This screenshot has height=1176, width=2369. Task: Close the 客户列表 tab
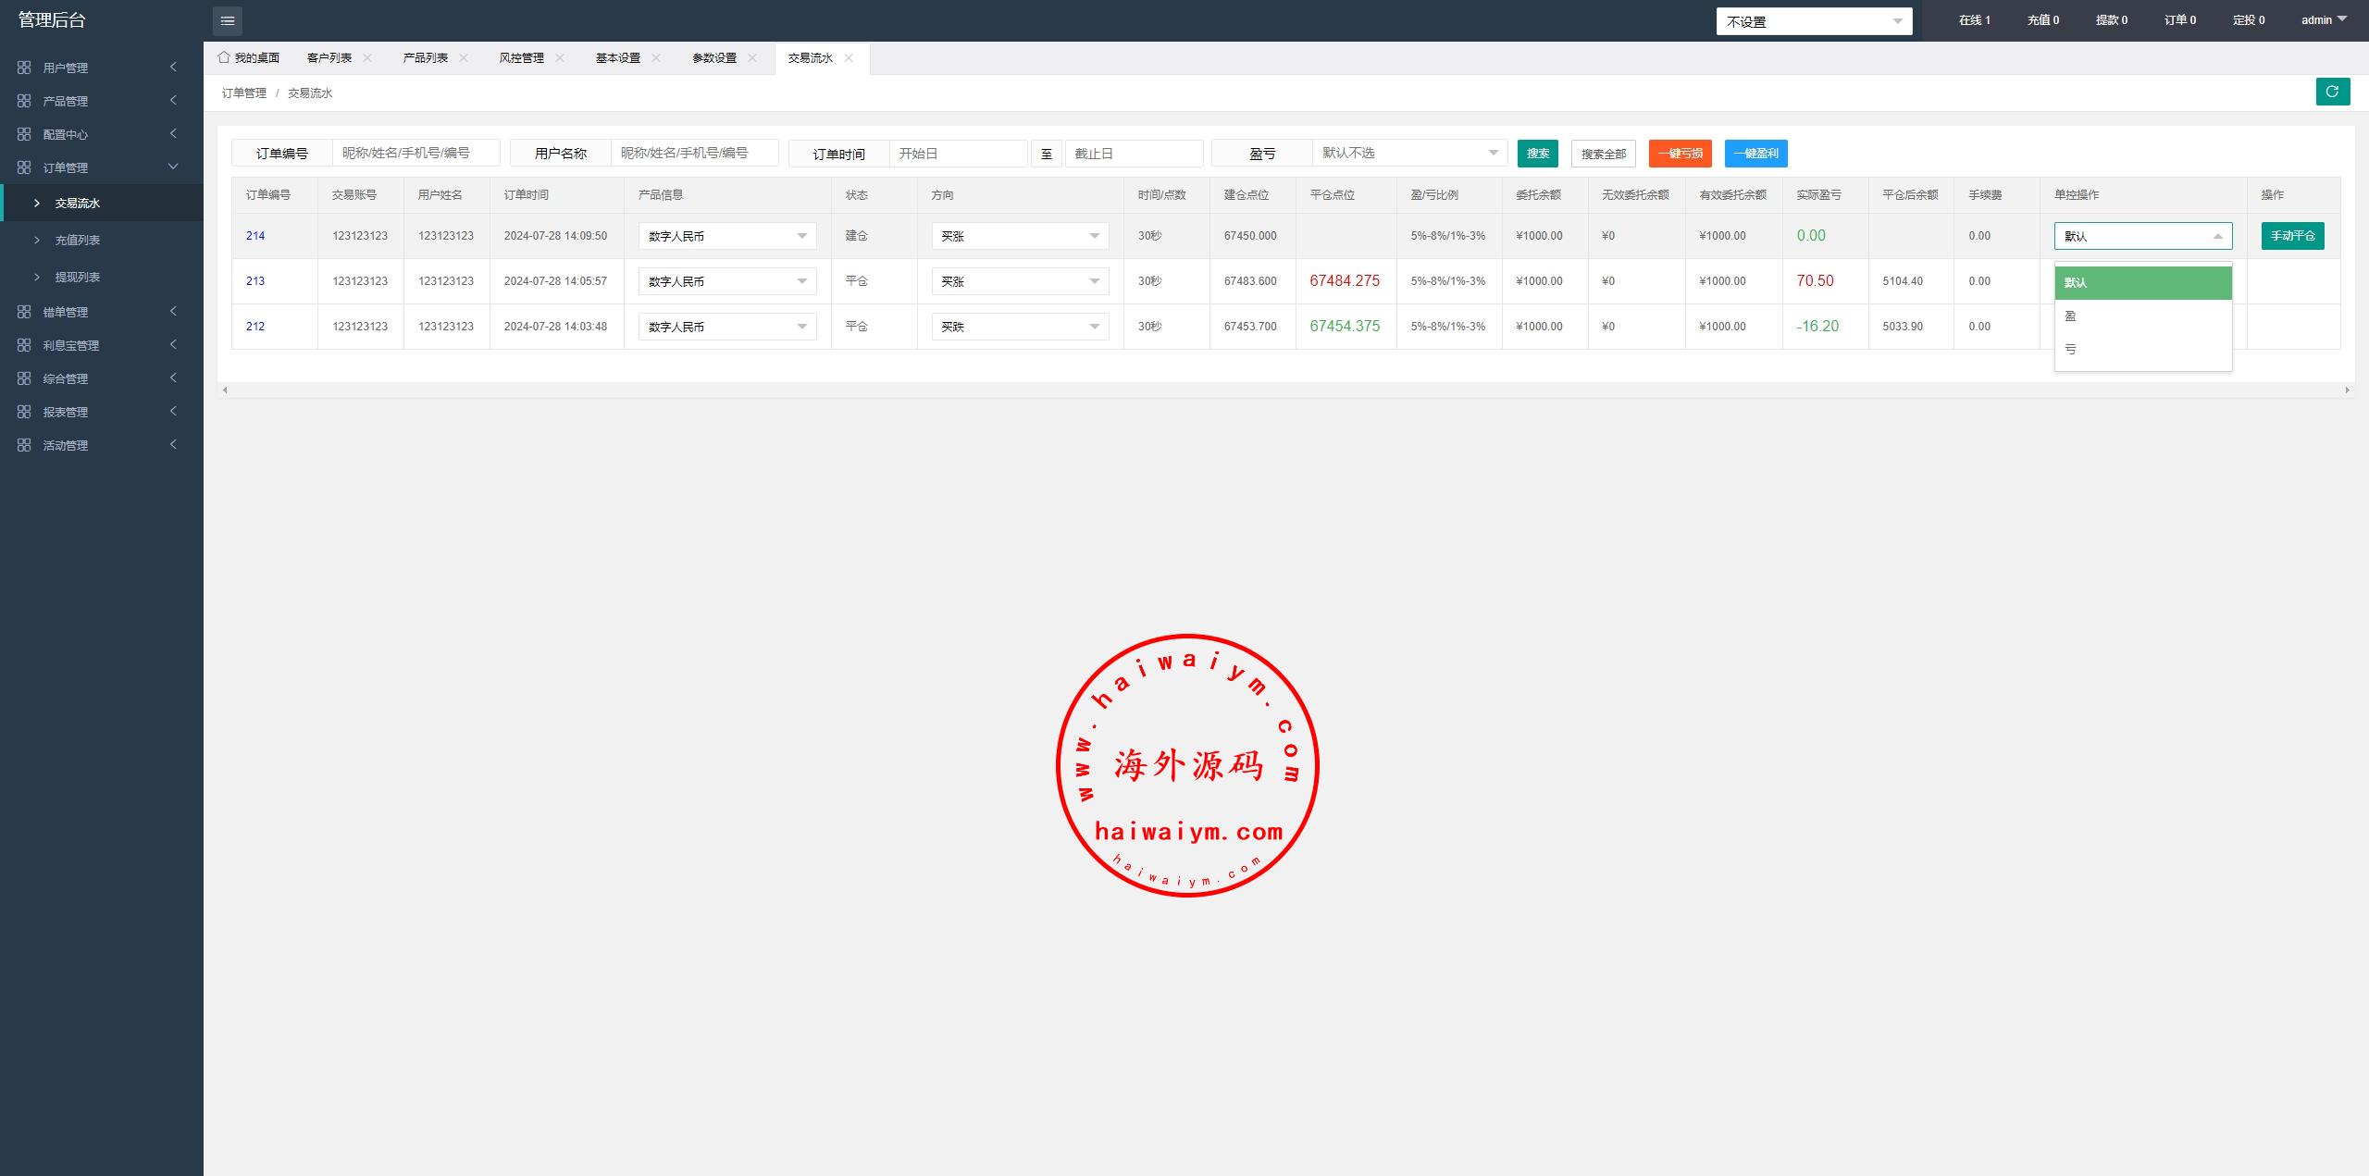point(367,57)
